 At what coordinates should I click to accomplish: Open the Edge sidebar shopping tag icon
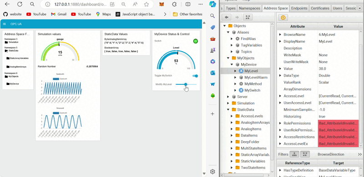[212, 27]
